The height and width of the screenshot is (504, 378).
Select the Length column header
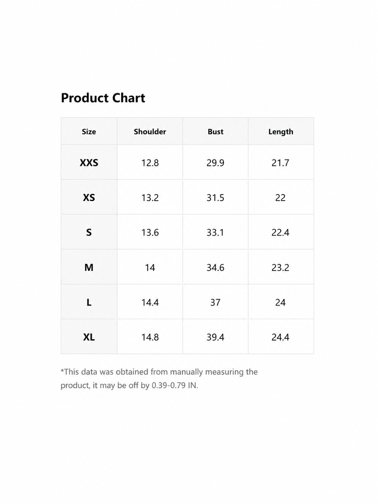point(281,131)
